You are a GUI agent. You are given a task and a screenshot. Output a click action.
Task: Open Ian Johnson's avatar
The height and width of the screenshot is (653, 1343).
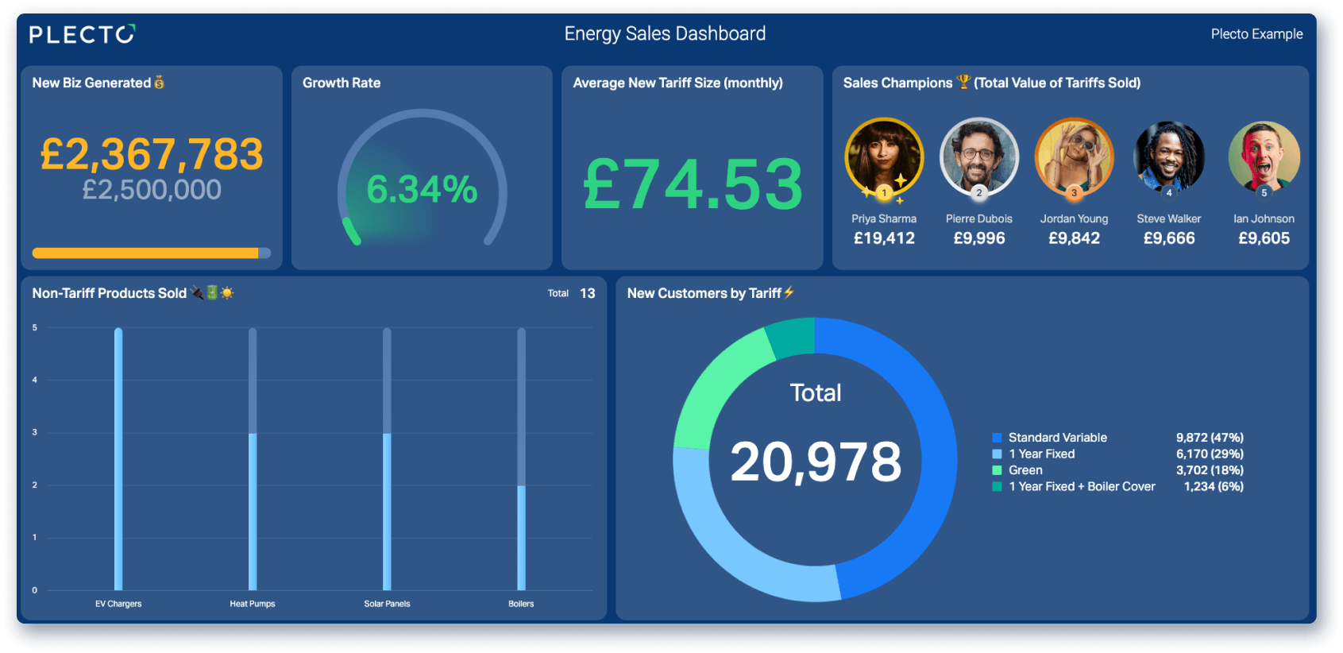point(1264,156)
